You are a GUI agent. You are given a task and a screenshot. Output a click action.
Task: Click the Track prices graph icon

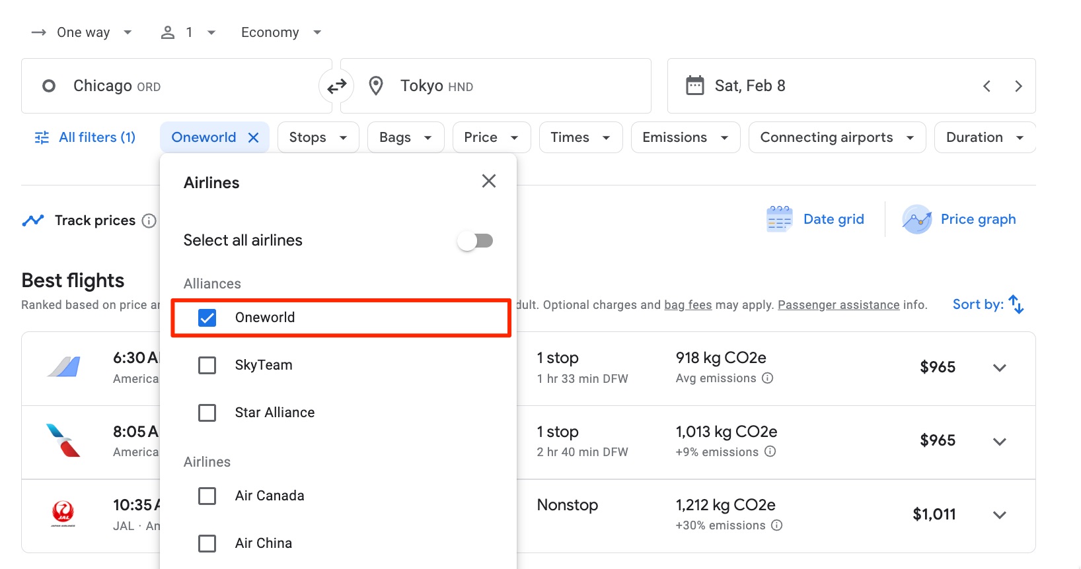[x=33, y=220]
